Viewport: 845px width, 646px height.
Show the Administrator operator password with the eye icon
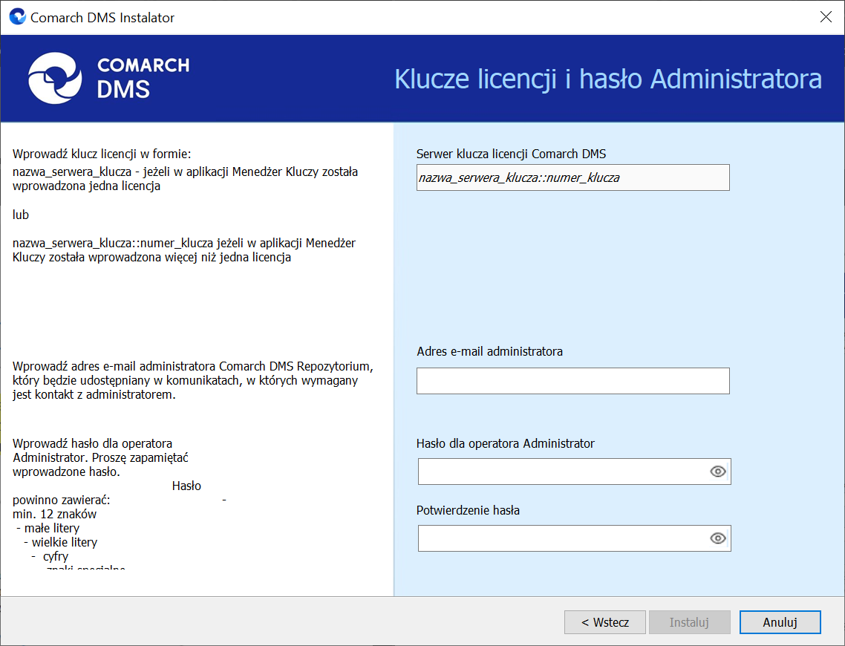point(717,472)
